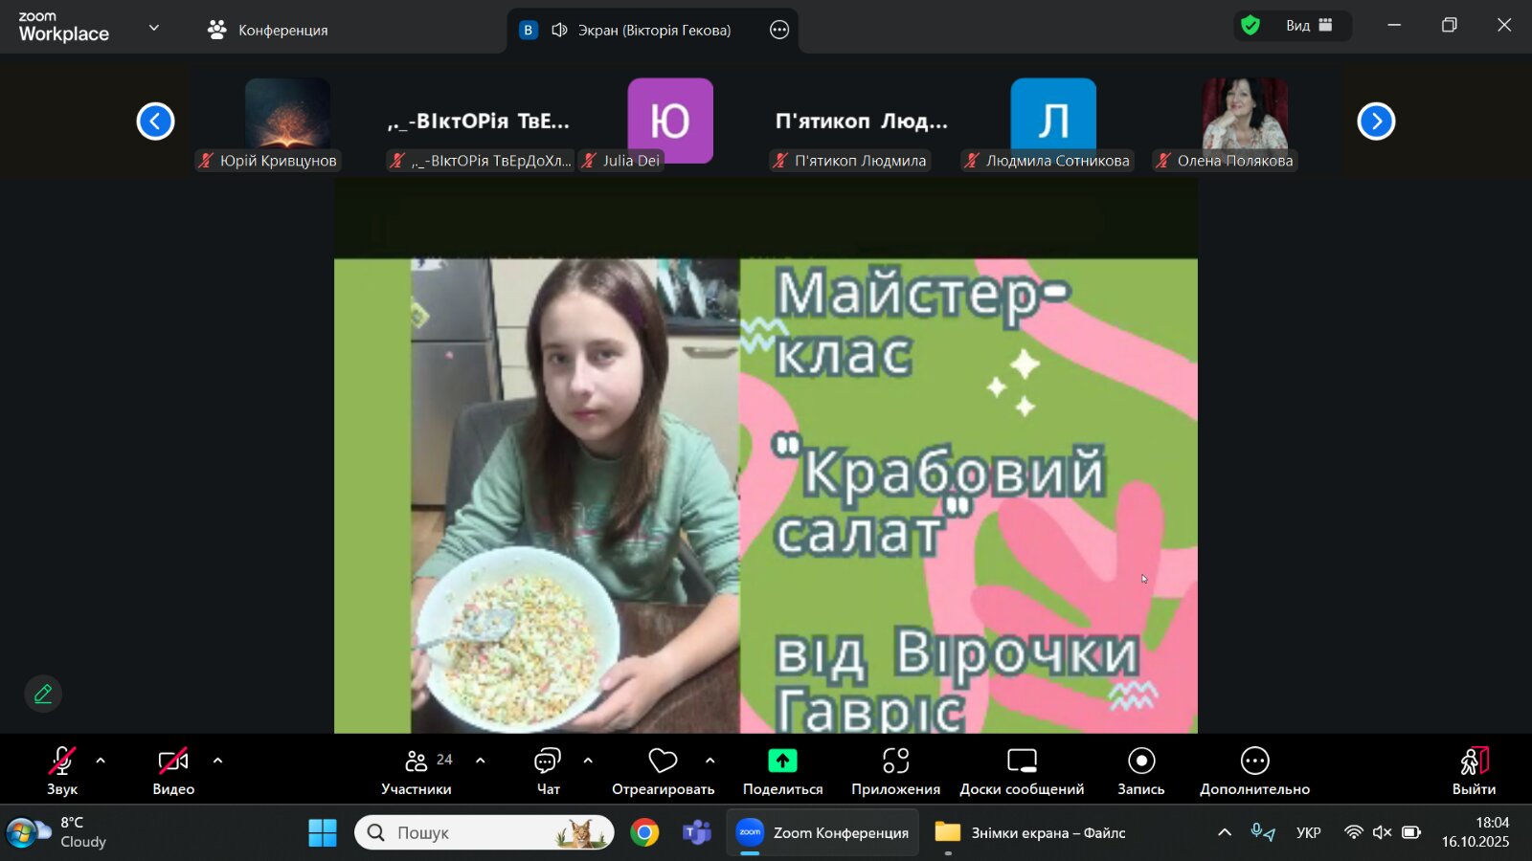Turn on the video camera
This screenshot has width=1532, height=861.
point(173,771)
